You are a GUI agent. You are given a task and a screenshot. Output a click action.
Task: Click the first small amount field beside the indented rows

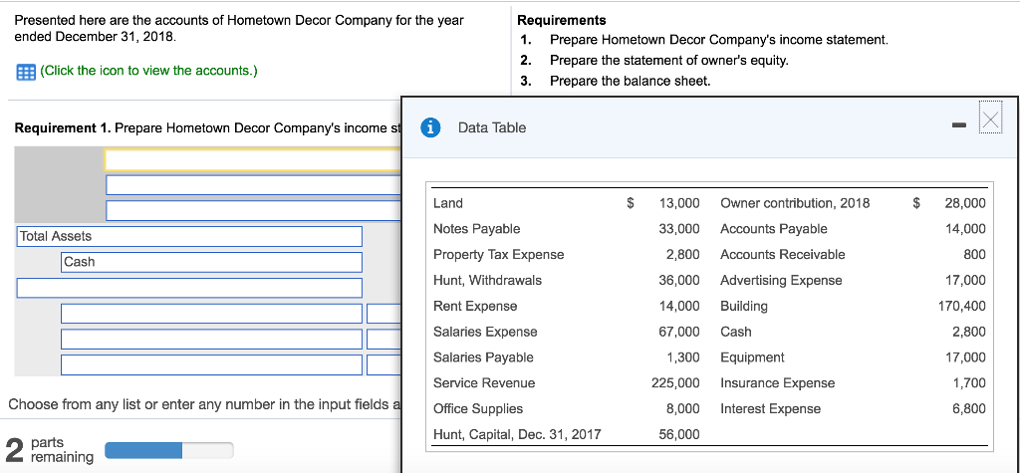click(x=383, y=314)
